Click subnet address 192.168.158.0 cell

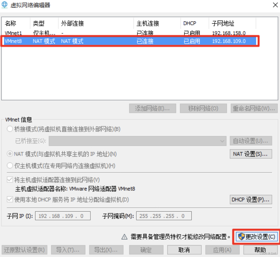tap(229, 33)
